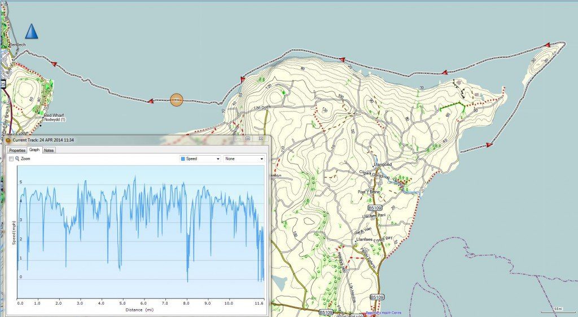
Task: Click the zoom magnifier icon in graph
Action: (17, 159)
